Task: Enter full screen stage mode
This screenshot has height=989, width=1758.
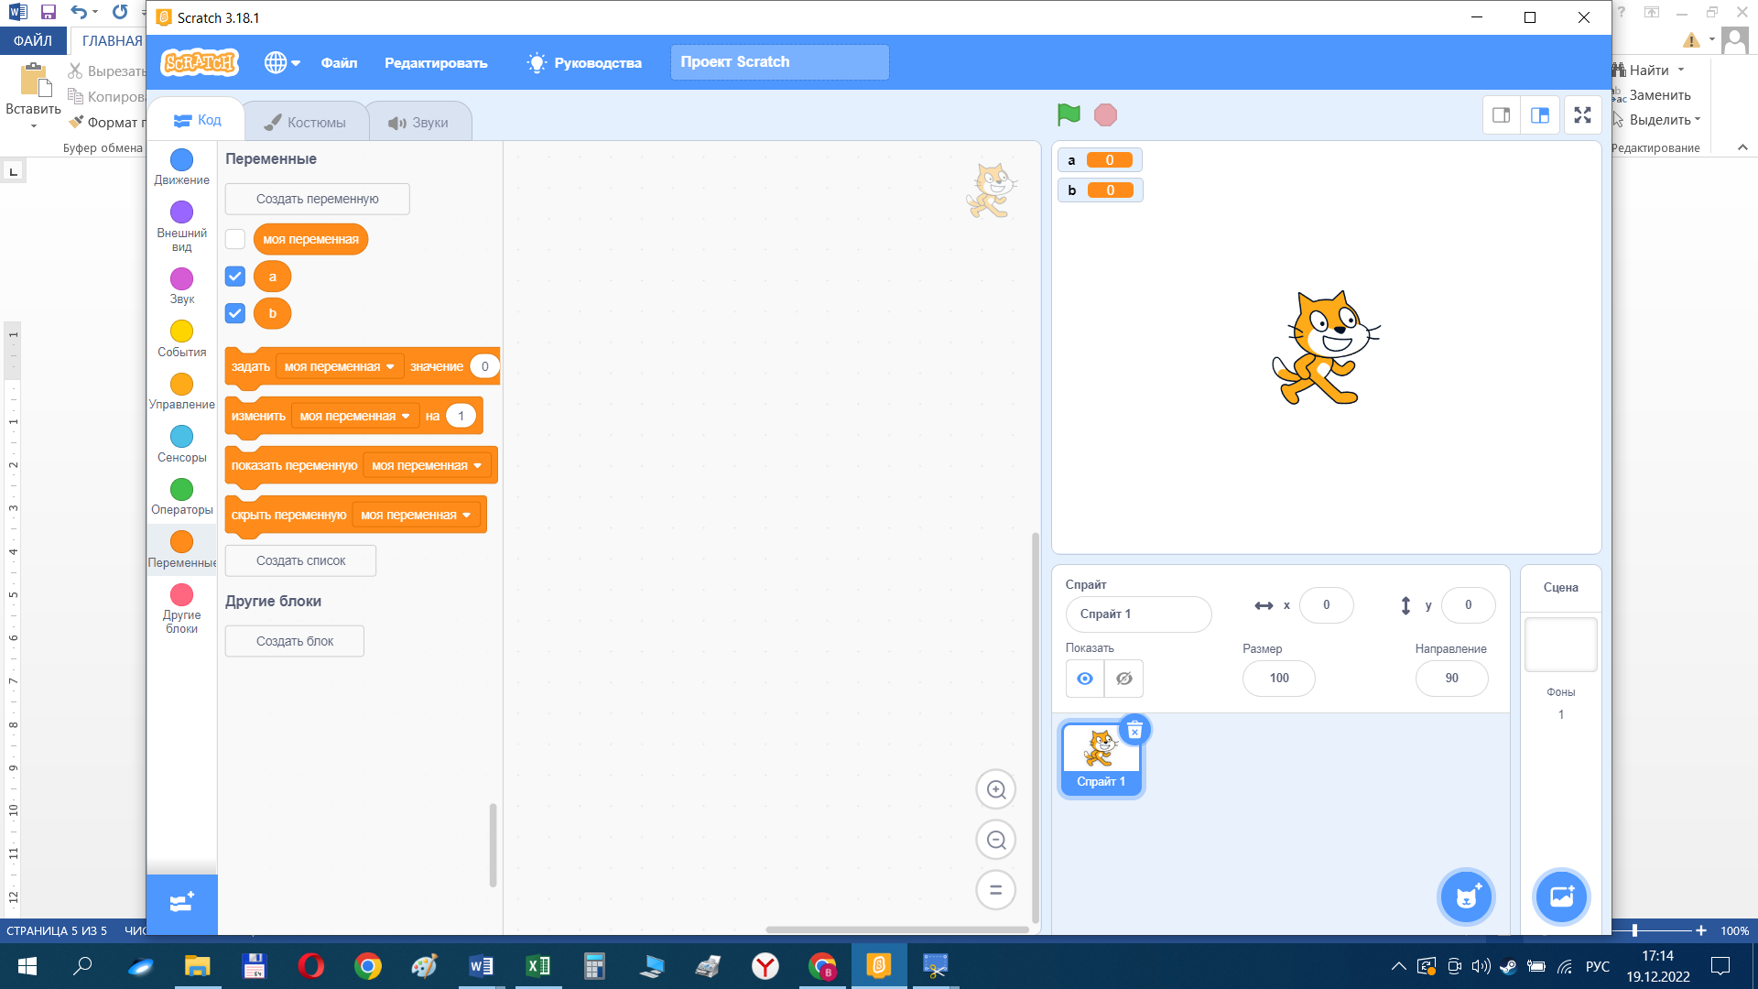Action: click(x=1583, y=115)
